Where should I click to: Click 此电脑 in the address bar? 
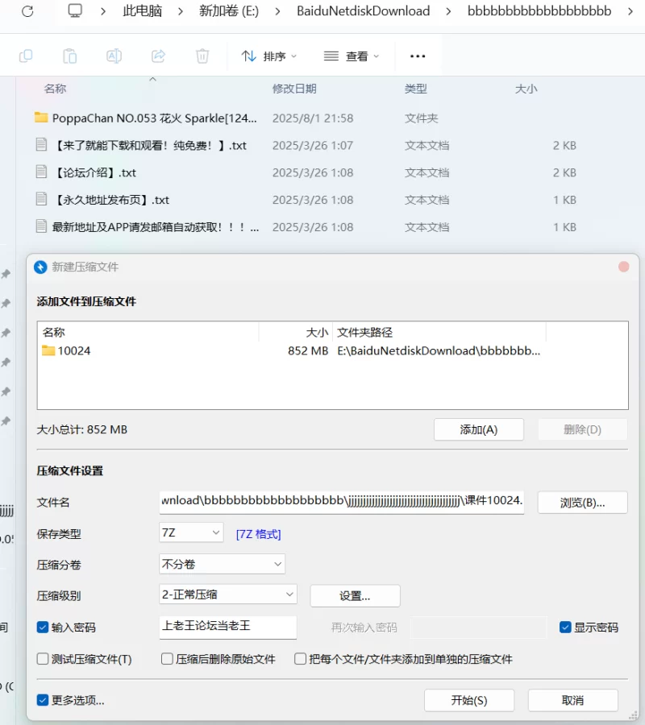click(143, 11)
